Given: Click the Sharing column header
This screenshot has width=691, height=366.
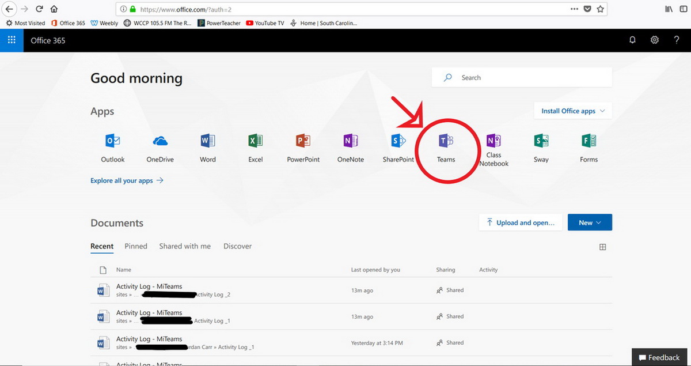Looking at the screenshot, I should 446,270.
